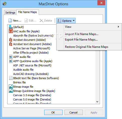Viewport: 122px width, 119px height.
Task: Click the headphones icon for AAC audio file
Action: click(x=11, y=31)
